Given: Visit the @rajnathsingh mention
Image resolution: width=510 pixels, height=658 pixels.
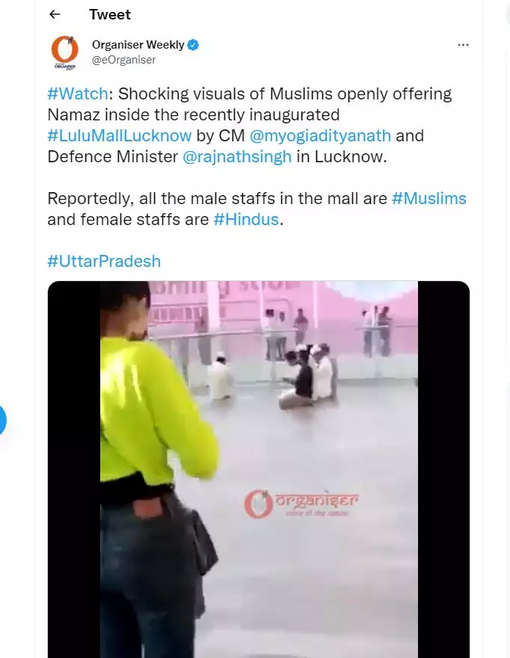Looking at the screenshot, I should (x=237, y=156).
